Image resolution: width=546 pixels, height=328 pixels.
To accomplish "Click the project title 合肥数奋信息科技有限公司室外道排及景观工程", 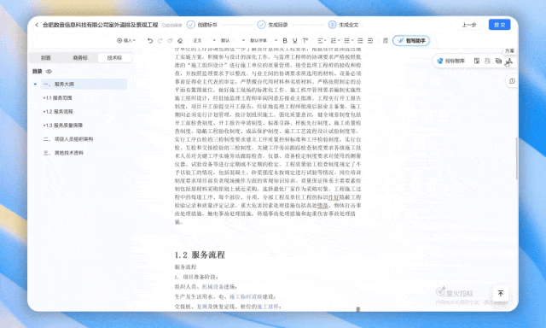I will click(x=101, y=25).
